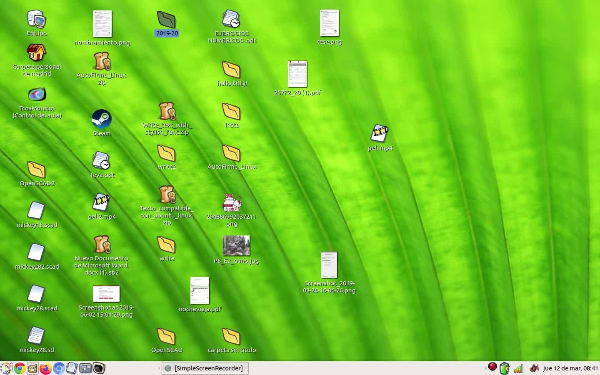Select the peli.mp4 video file

(x=380, y=133)
